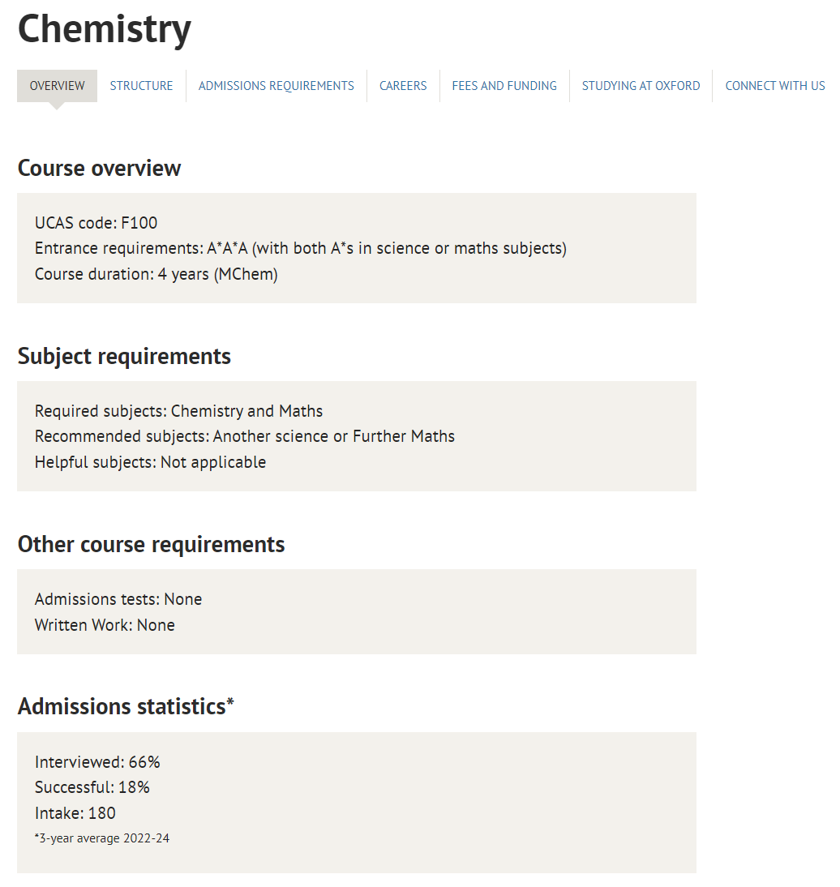
Task: Open the Connect With Us tab
Action: click(774, 86)
